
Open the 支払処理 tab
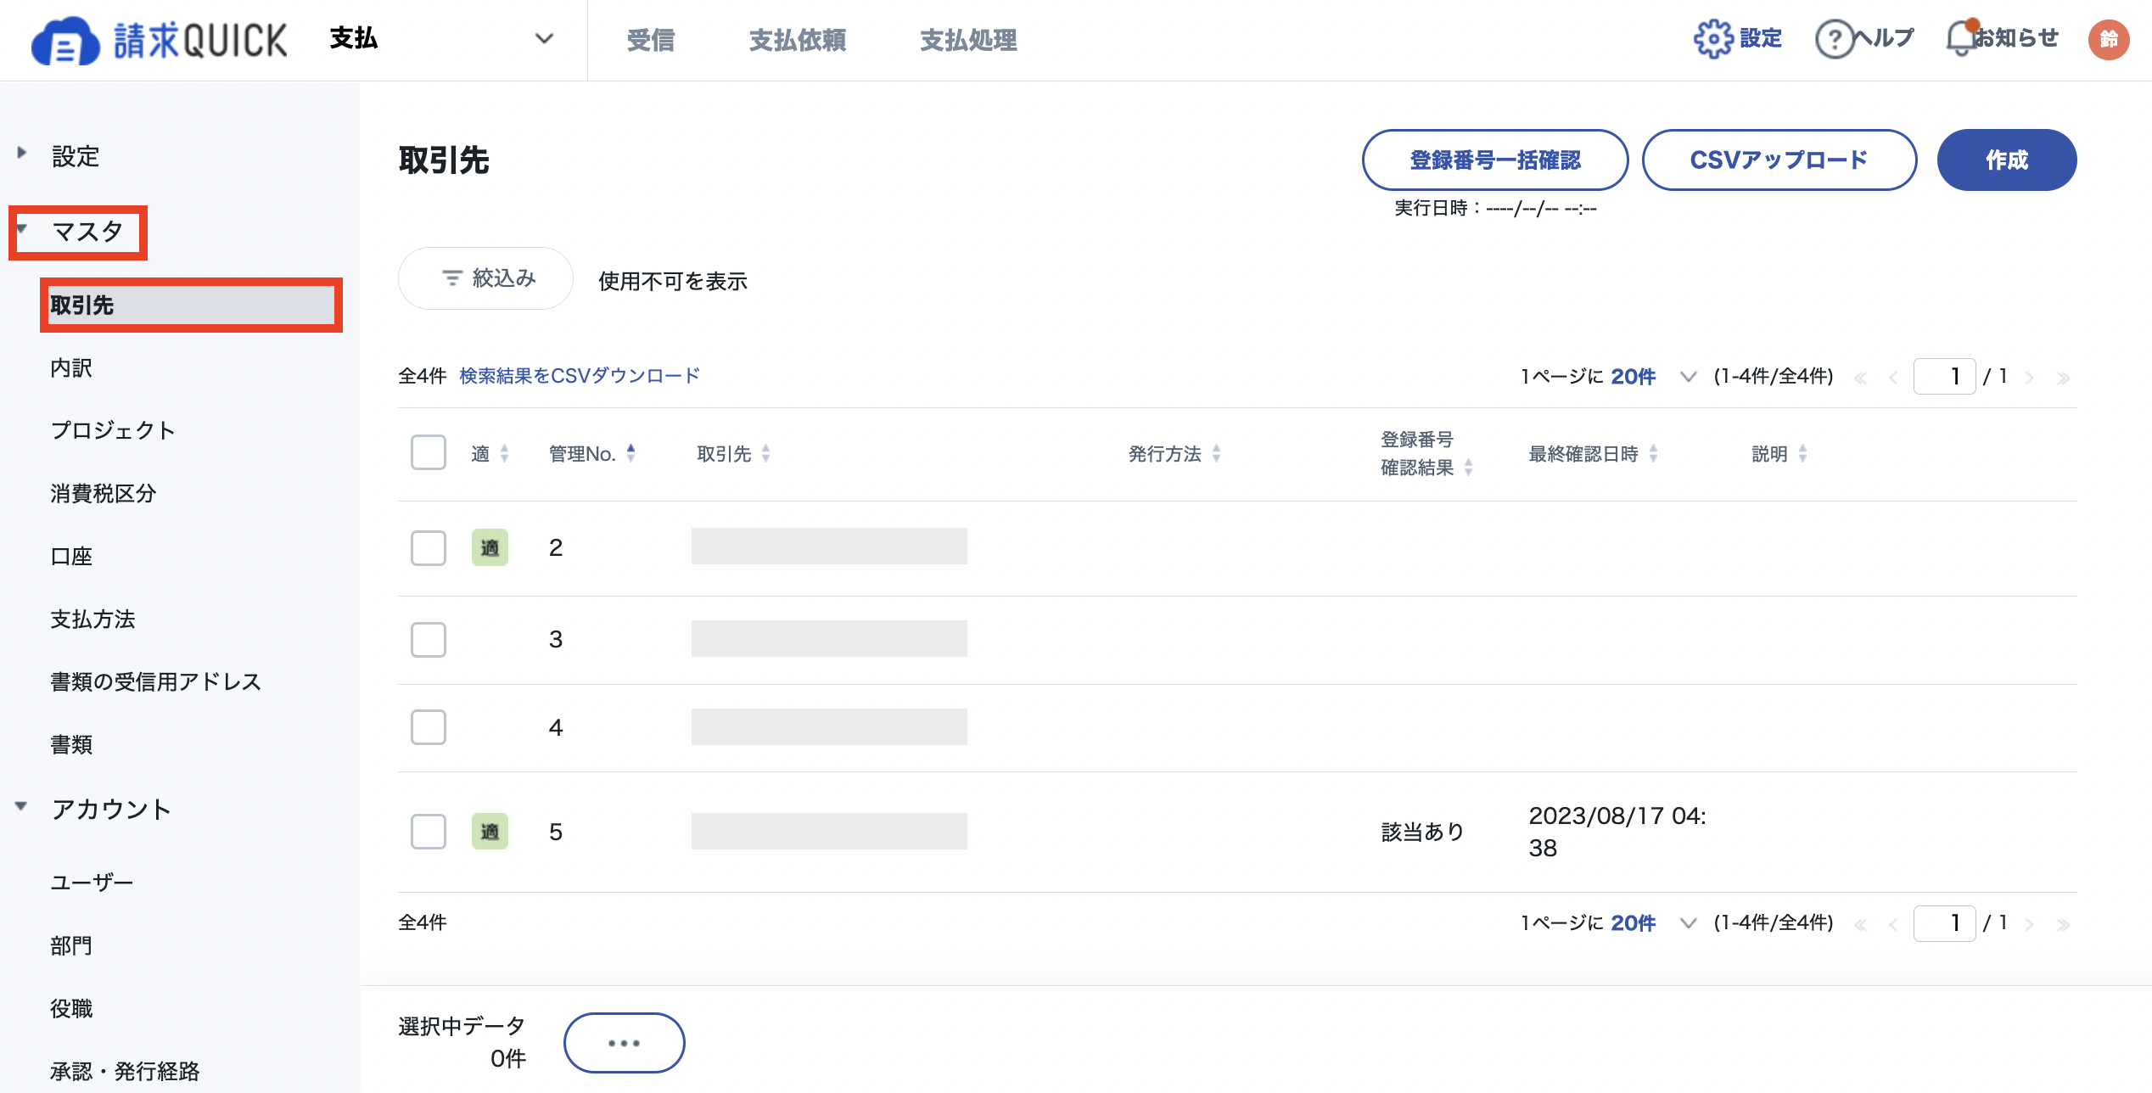pyautogui.click(x=968, y=40)
